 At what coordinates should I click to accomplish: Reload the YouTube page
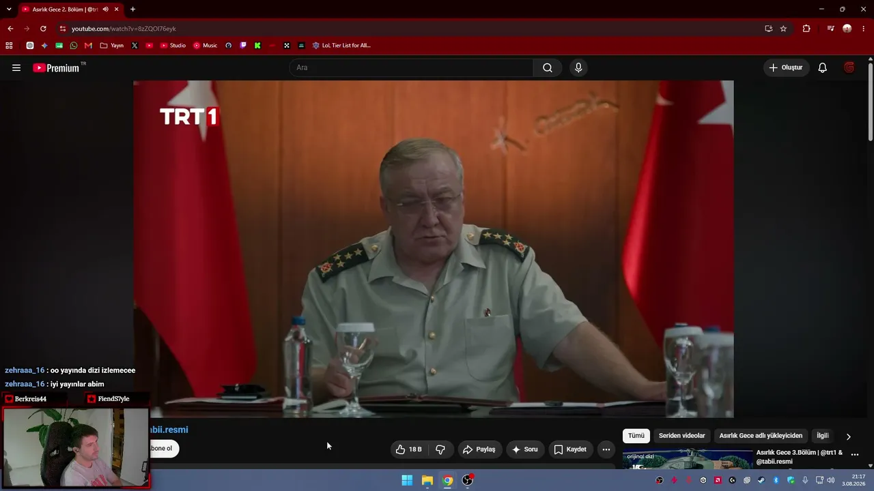pos(43,29)
